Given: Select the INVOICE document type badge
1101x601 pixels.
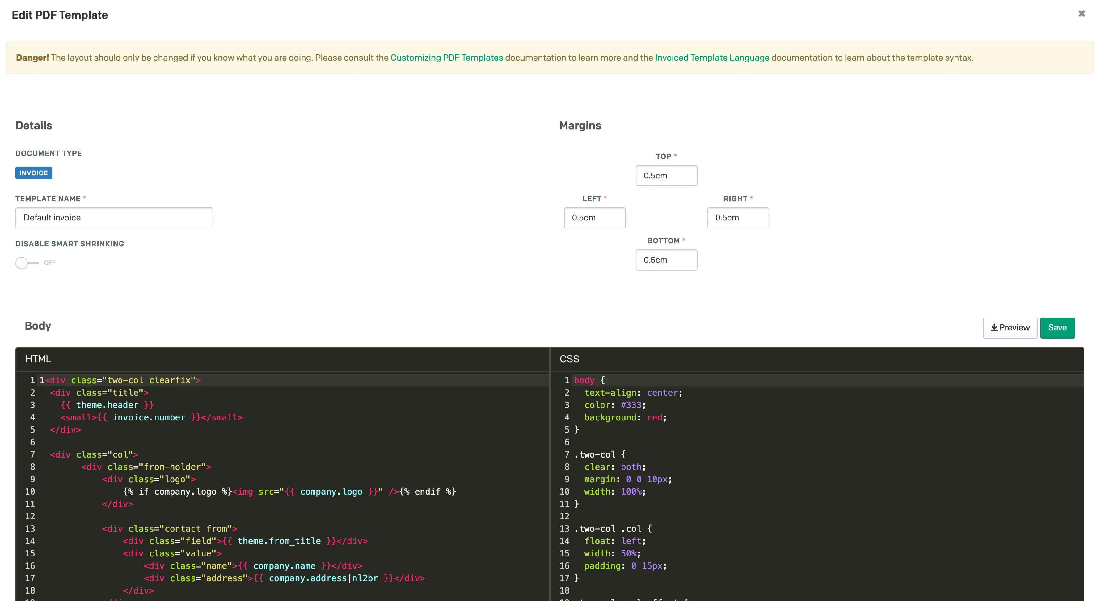Looking at the screenshot, I should 34,173.
